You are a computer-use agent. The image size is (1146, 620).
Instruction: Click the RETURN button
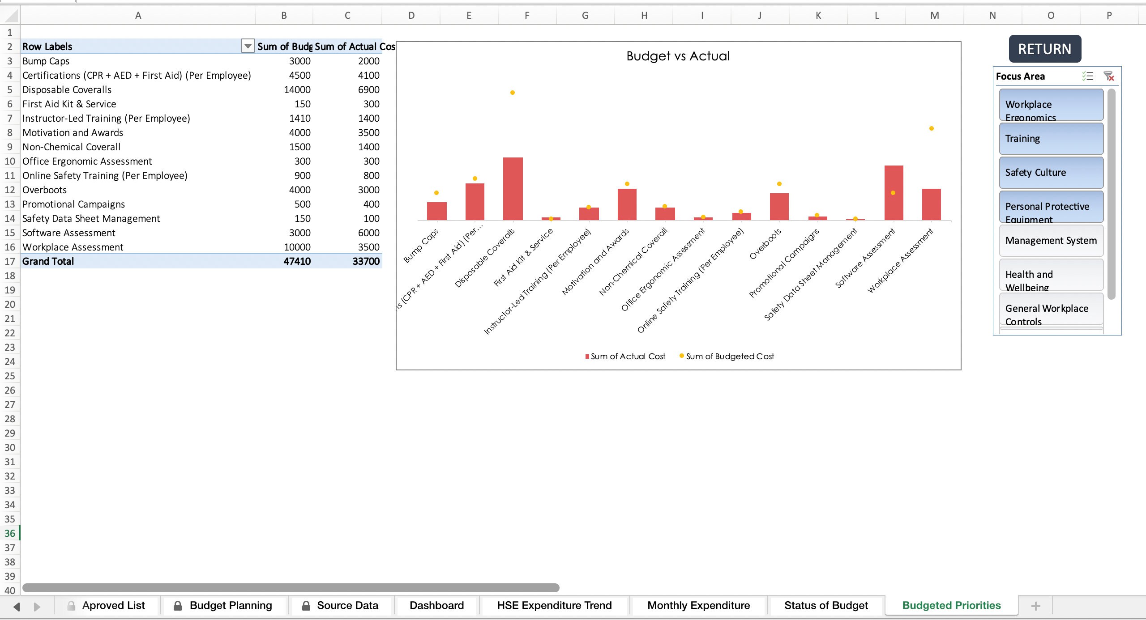click(1045, 49)
